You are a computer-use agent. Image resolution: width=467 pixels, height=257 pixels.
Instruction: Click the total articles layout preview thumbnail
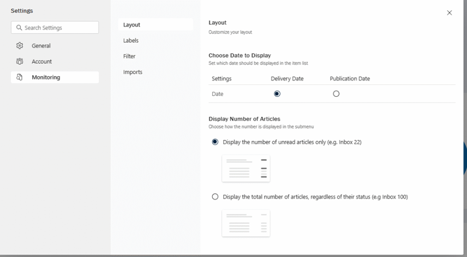tap(246, 223)
